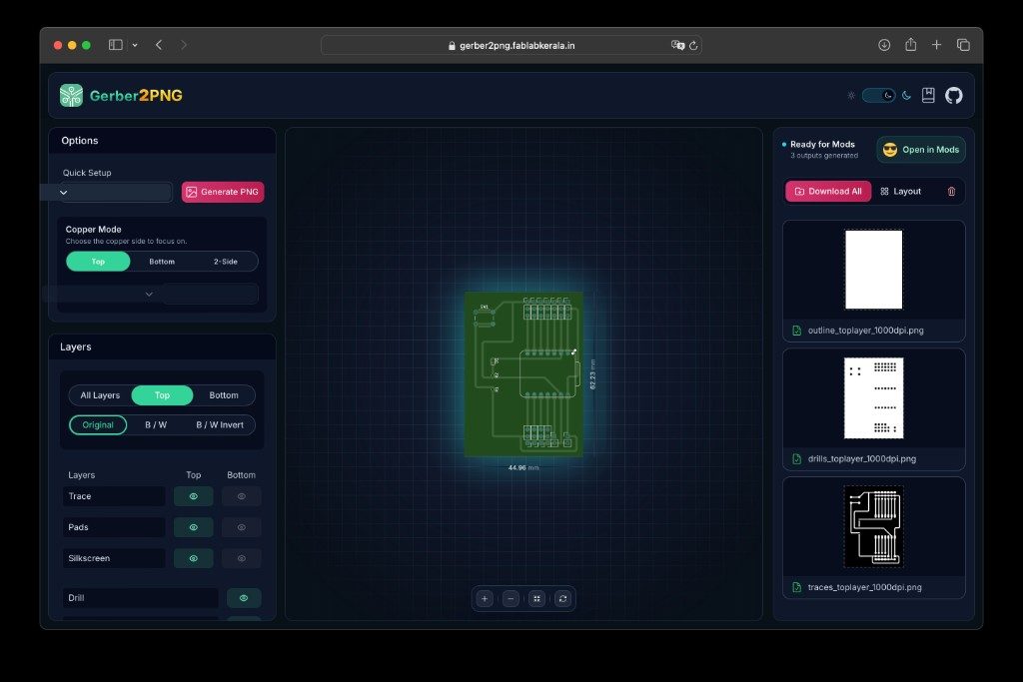This screenshot has height=682, width=1023.
Task: Reload the page in the Safari address bar
Action: coord(693,46)
